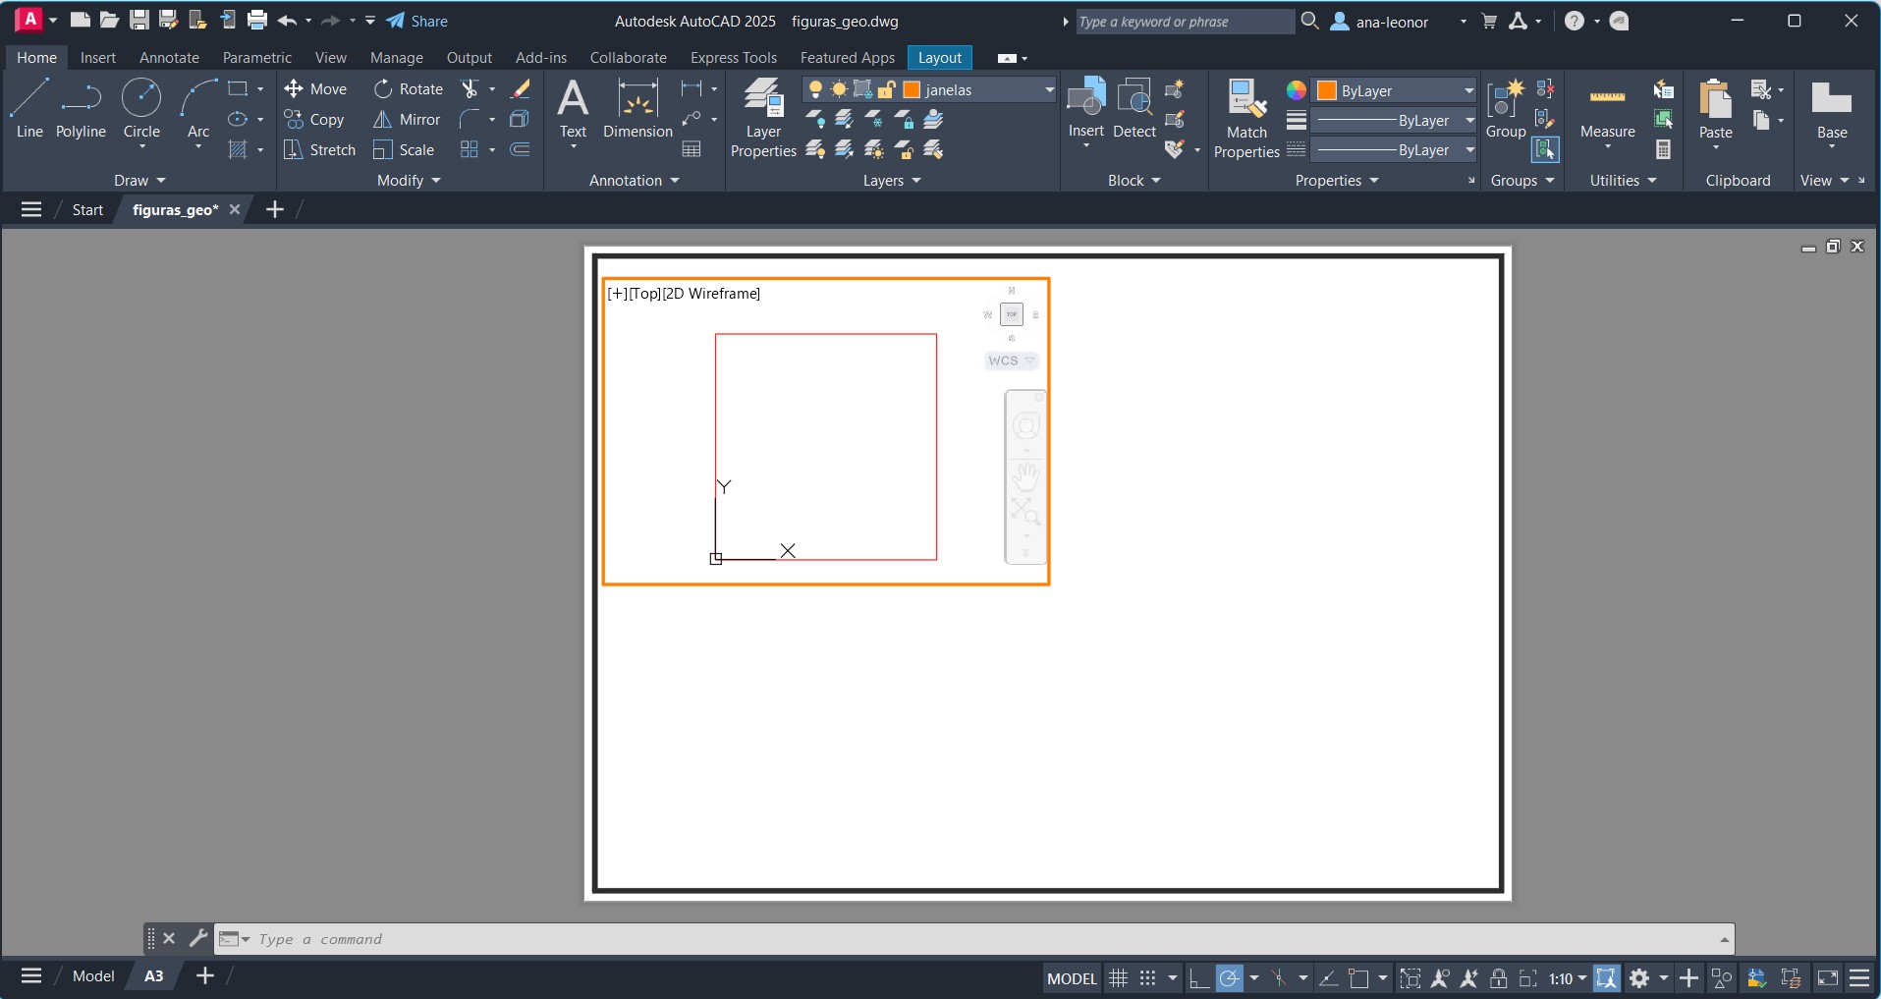Activate the Rotate command

[409, 89]
